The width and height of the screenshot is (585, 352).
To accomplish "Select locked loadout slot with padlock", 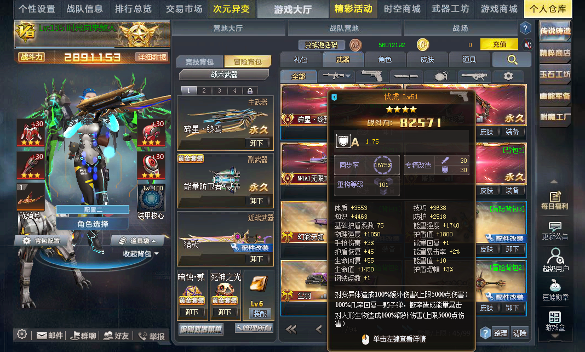I will (x=250, y=90).
